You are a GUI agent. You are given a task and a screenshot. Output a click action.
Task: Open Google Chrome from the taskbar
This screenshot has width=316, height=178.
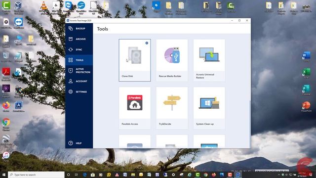[205, 175]
